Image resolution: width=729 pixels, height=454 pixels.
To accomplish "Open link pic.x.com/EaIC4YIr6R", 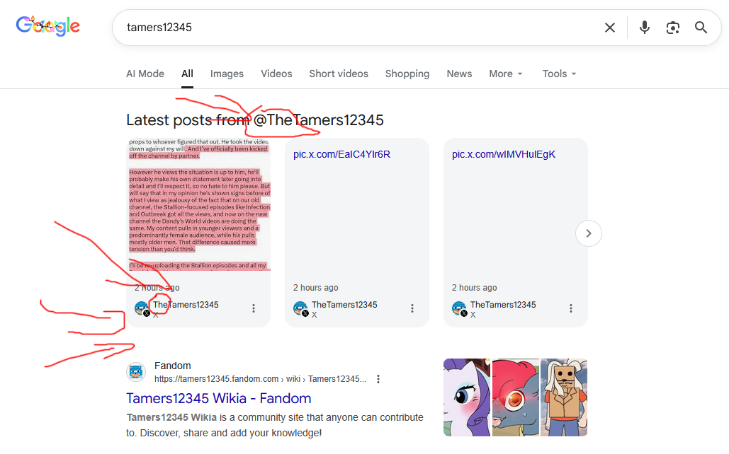I will [x=341, y=155].
